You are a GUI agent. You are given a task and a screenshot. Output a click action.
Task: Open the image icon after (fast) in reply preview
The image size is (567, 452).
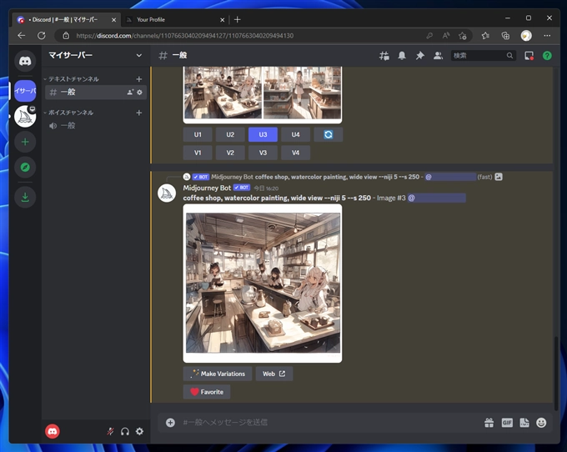[x=499, y=177]
